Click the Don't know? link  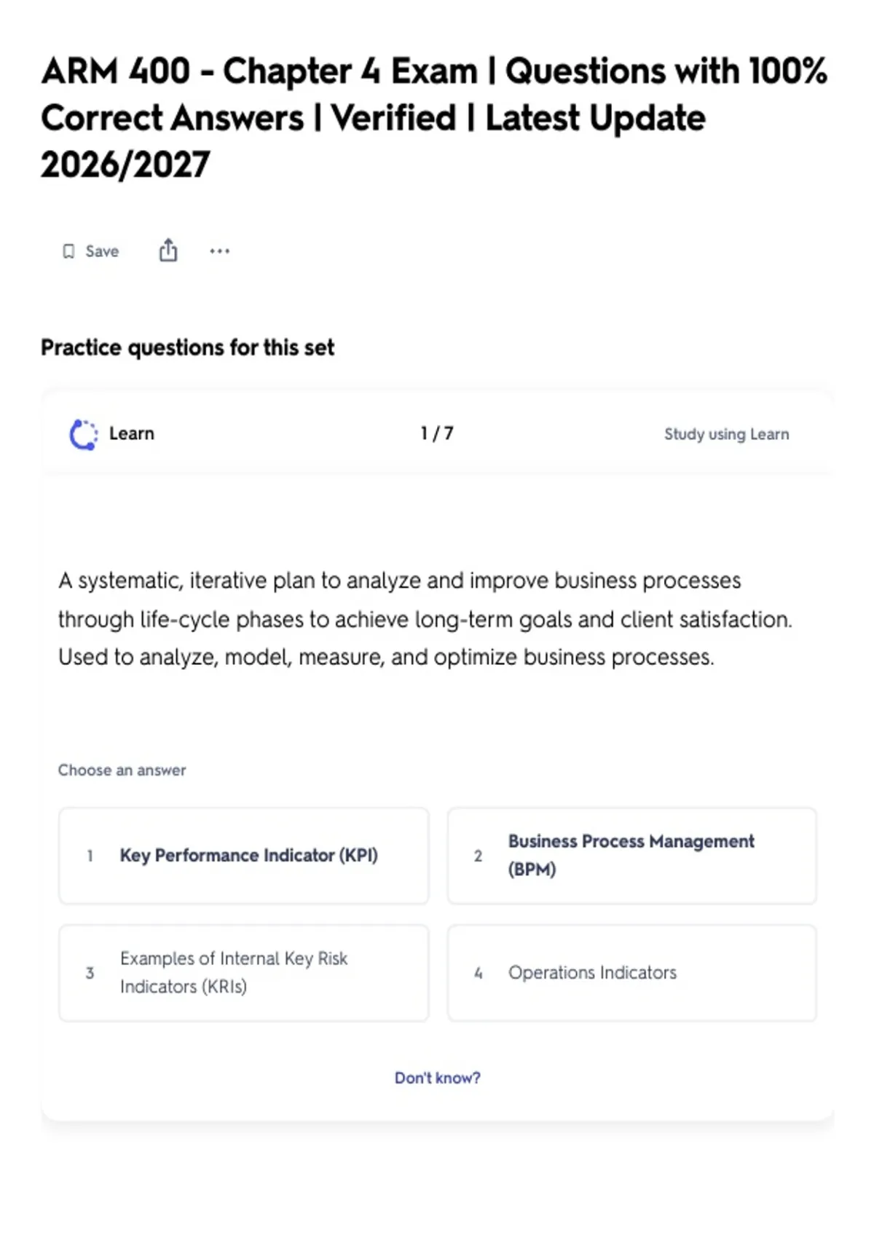438,1078
